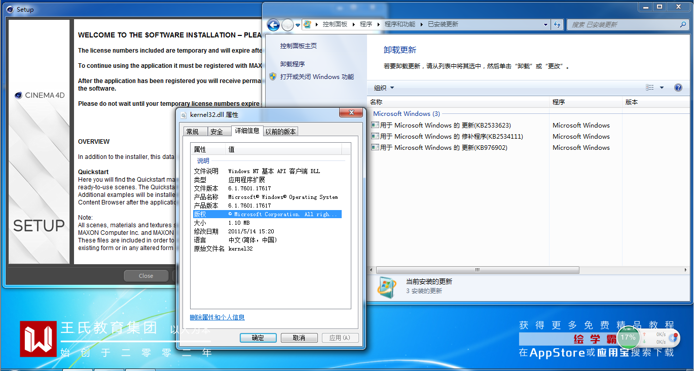Click Close in the Cinema 4D Setup window

tap(146, 276)
